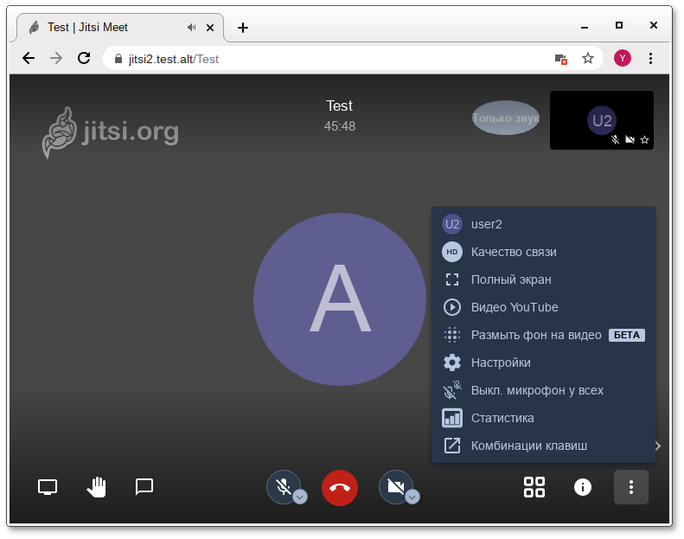Click the blur background dots icon

pyautogui.click(x=452, y=335)
